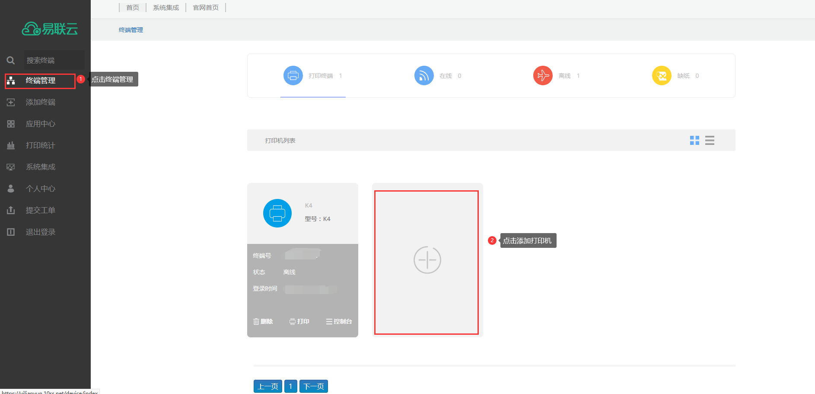Click the 系统集成 monitor icon in sidebar

11,167
